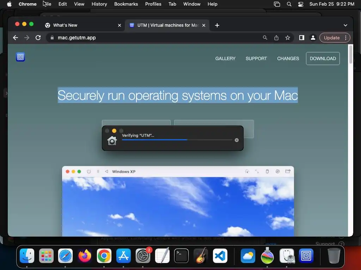
Task: Open the GALLERY page link
Action: coord(225,59)
